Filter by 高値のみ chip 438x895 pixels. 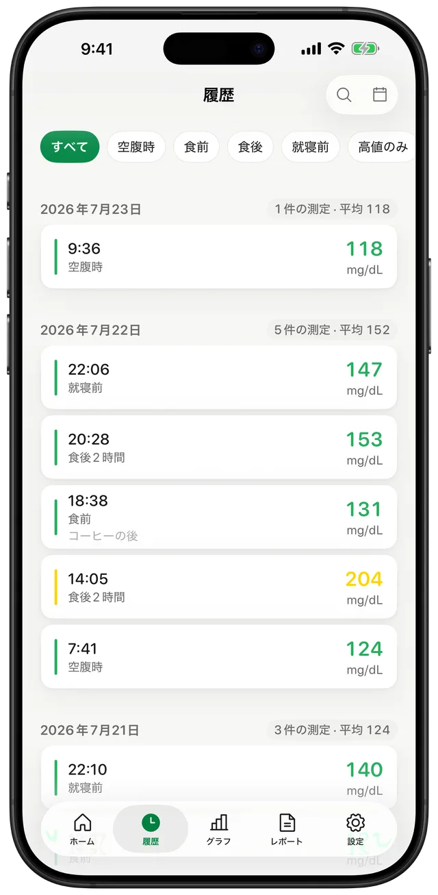[x=382, y=147]
